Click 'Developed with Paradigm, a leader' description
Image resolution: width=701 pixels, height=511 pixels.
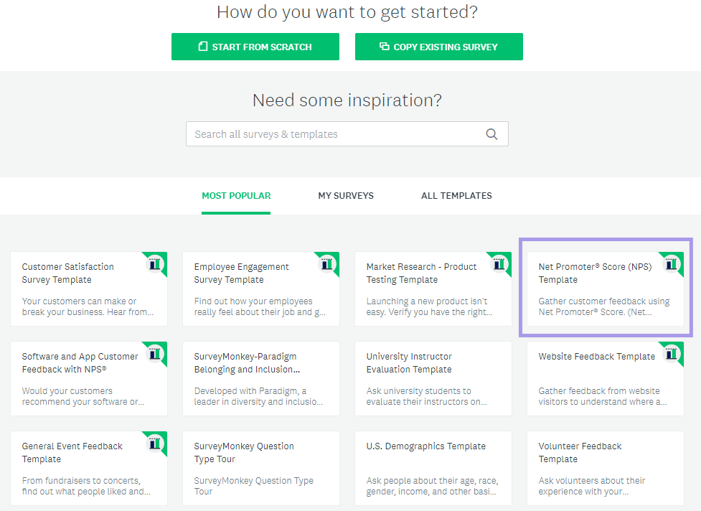click(258, 397)
